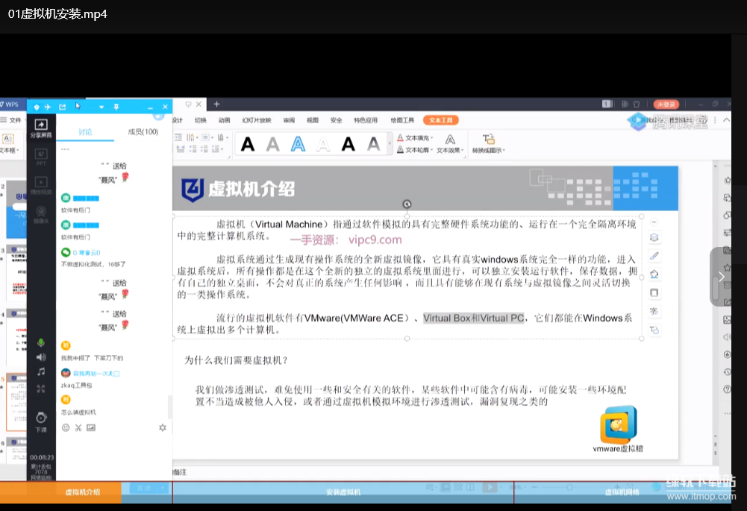Open the 动画 ribbon tab

point(224,121)
